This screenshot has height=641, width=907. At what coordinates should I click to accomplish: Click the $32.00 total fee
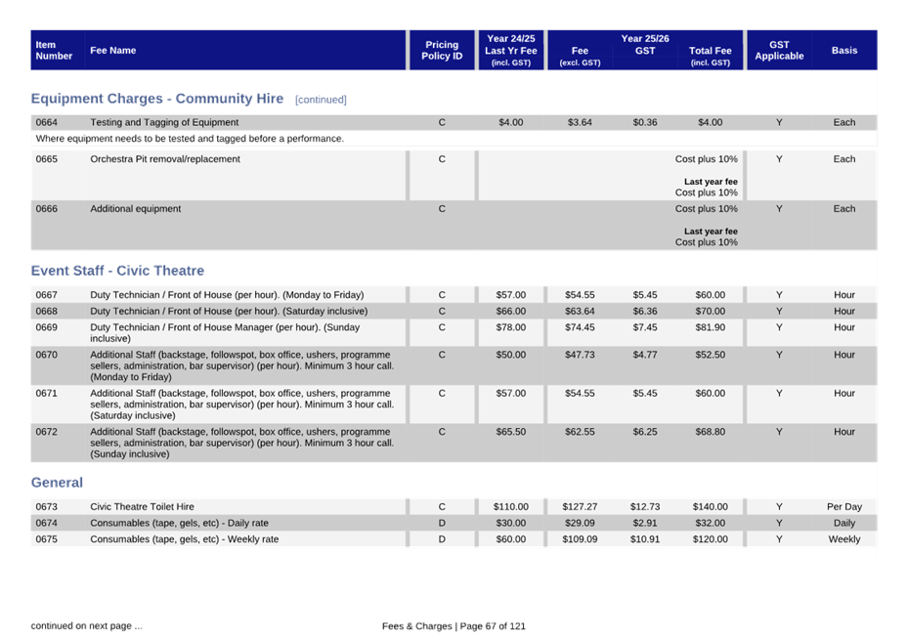pyautogui.click(x=711, y=523)
